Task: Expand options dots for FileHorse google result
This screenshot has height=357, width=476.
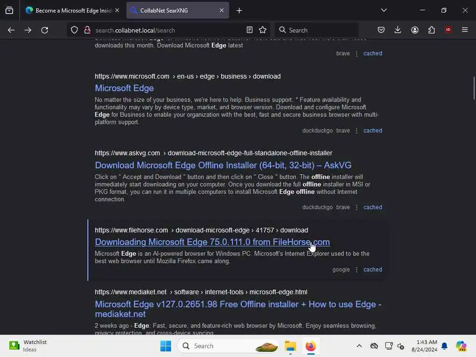Action: pyautogui.click(x=357, y=270)
